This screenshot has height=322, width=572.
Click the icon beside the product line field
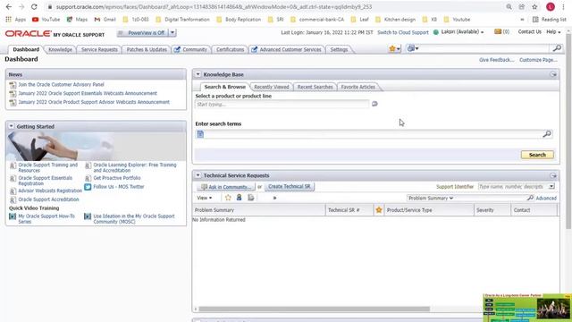[374, 104]
